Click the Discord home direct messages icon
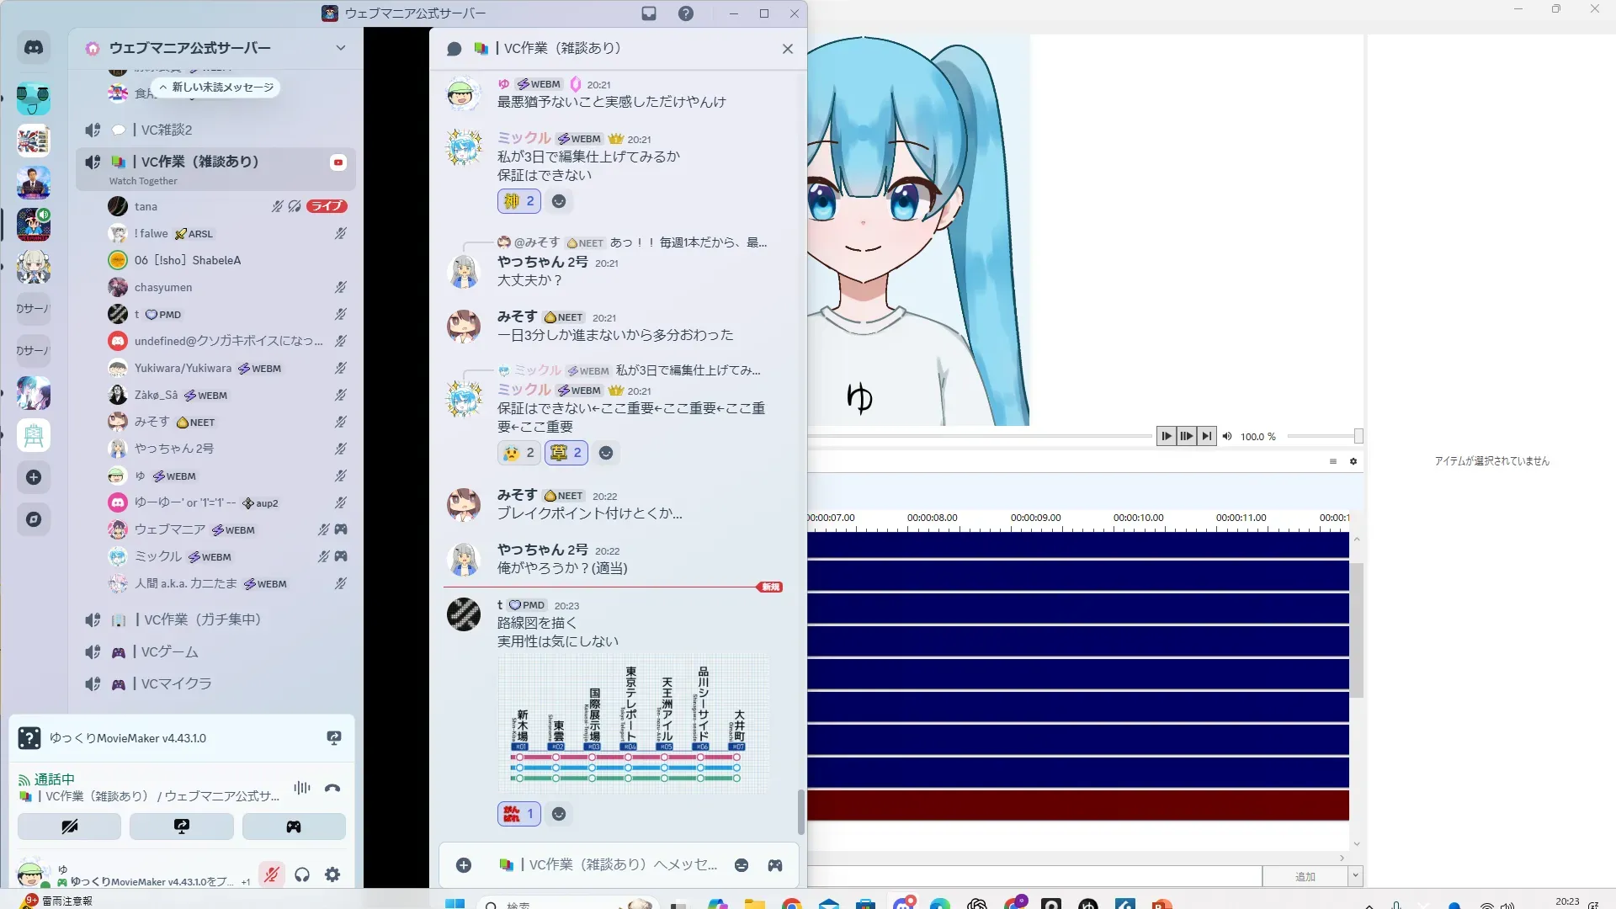 (34, 48)
